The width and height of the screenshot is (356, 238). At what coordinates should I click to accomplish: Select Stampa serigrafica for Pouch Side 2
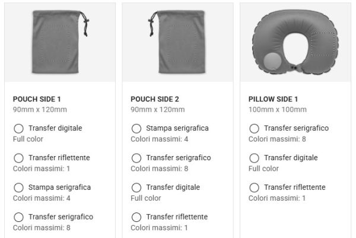[136, 129]
